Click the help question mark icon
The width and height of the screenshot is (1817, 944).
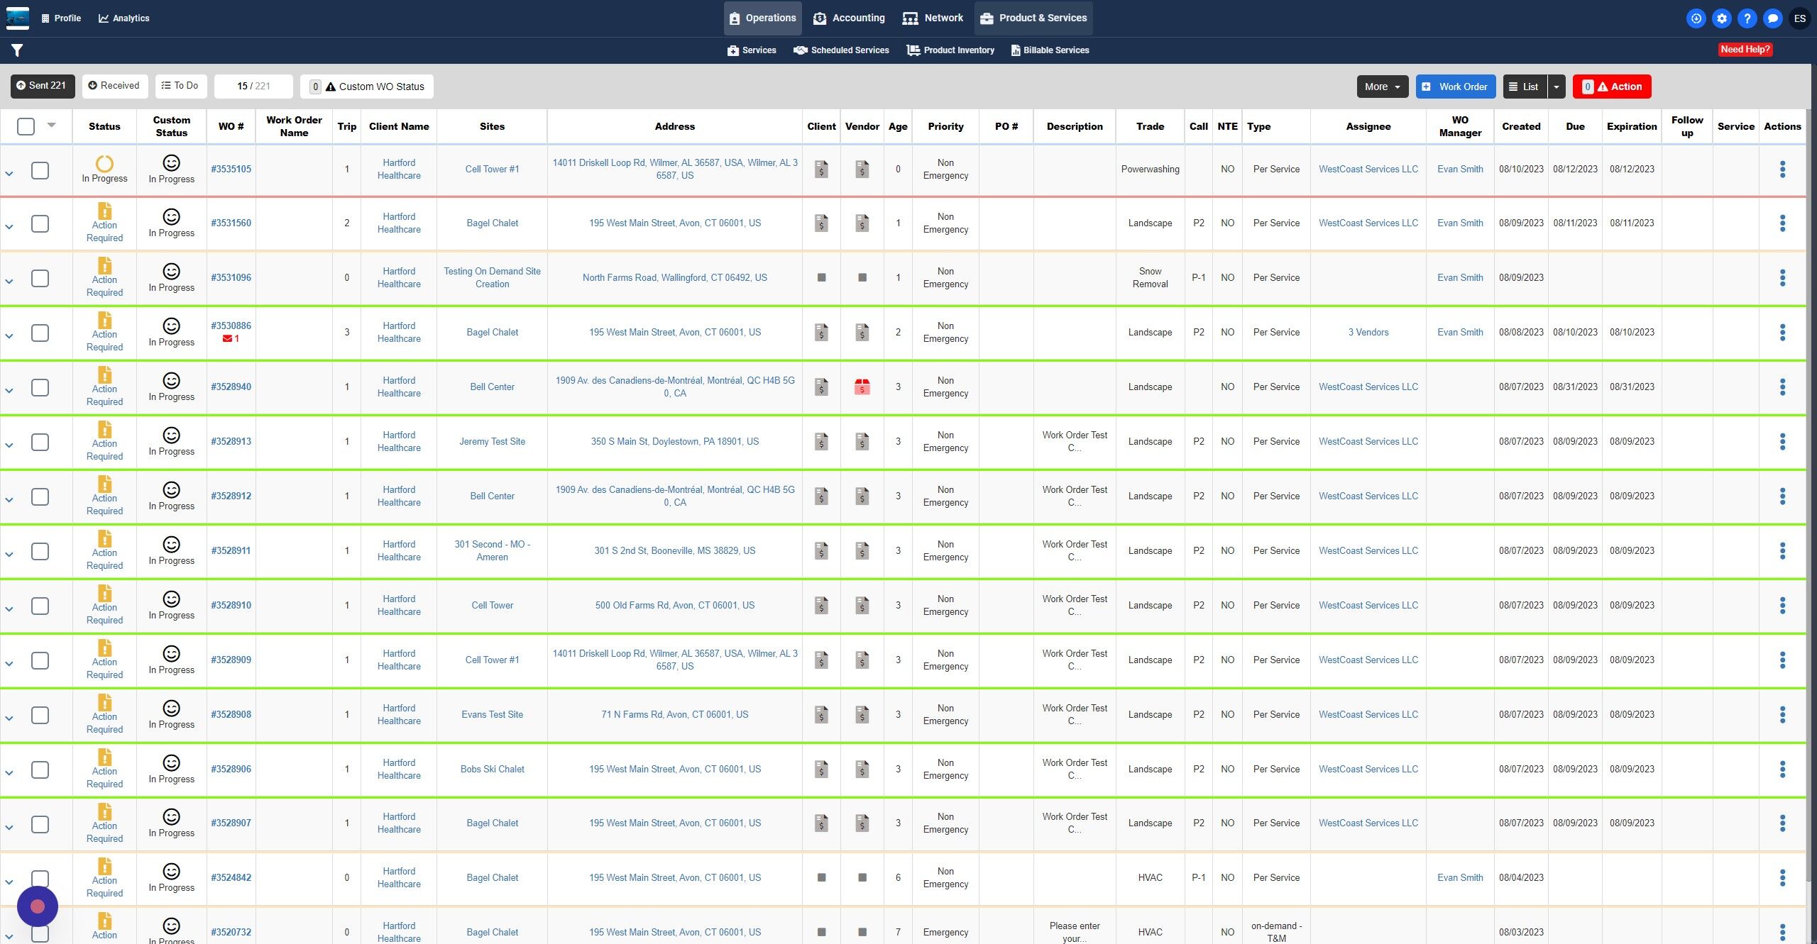1747,18
